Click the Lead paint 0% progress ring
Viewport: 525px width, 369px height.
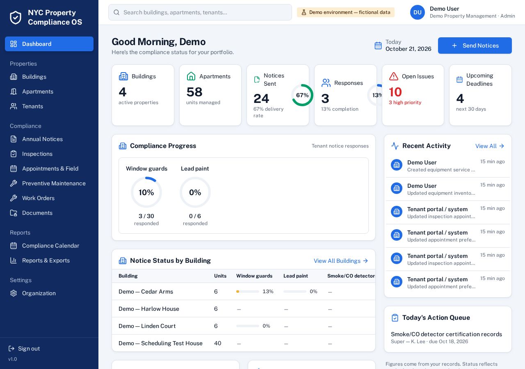click(195, 192)
